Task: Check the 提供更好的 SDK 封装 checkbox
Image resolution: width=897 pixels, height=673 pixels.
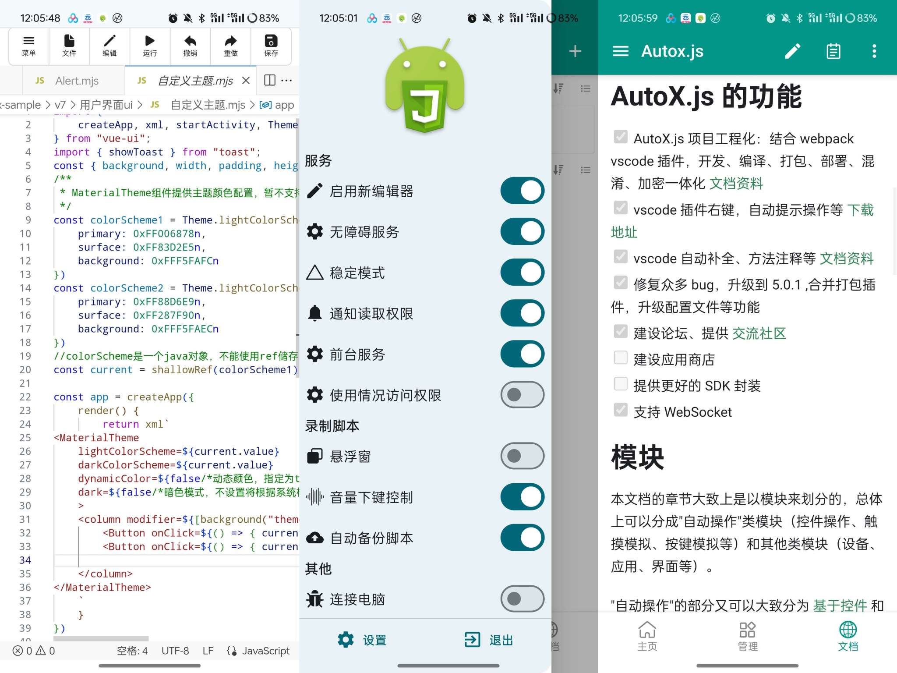Action: click(621, 384)
